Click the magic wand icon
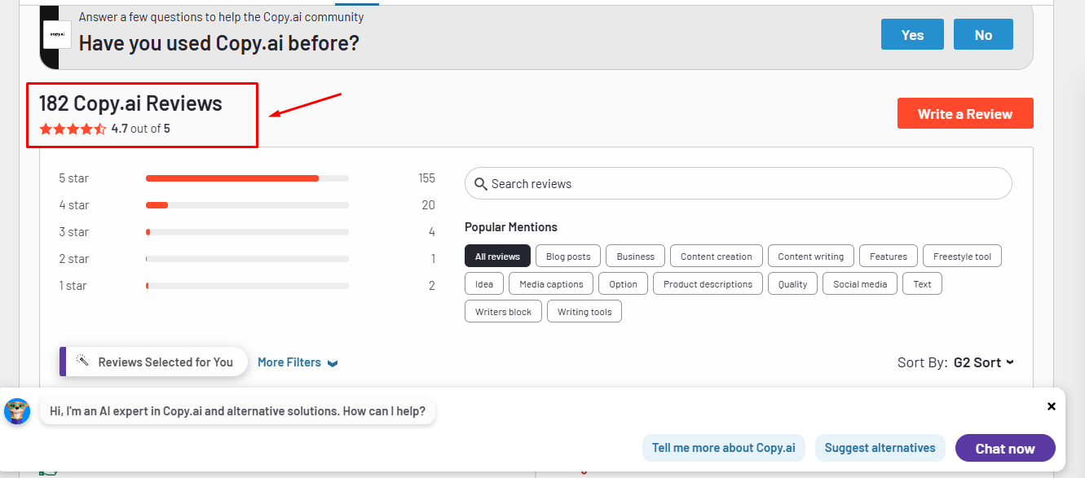 coord(82,360)
